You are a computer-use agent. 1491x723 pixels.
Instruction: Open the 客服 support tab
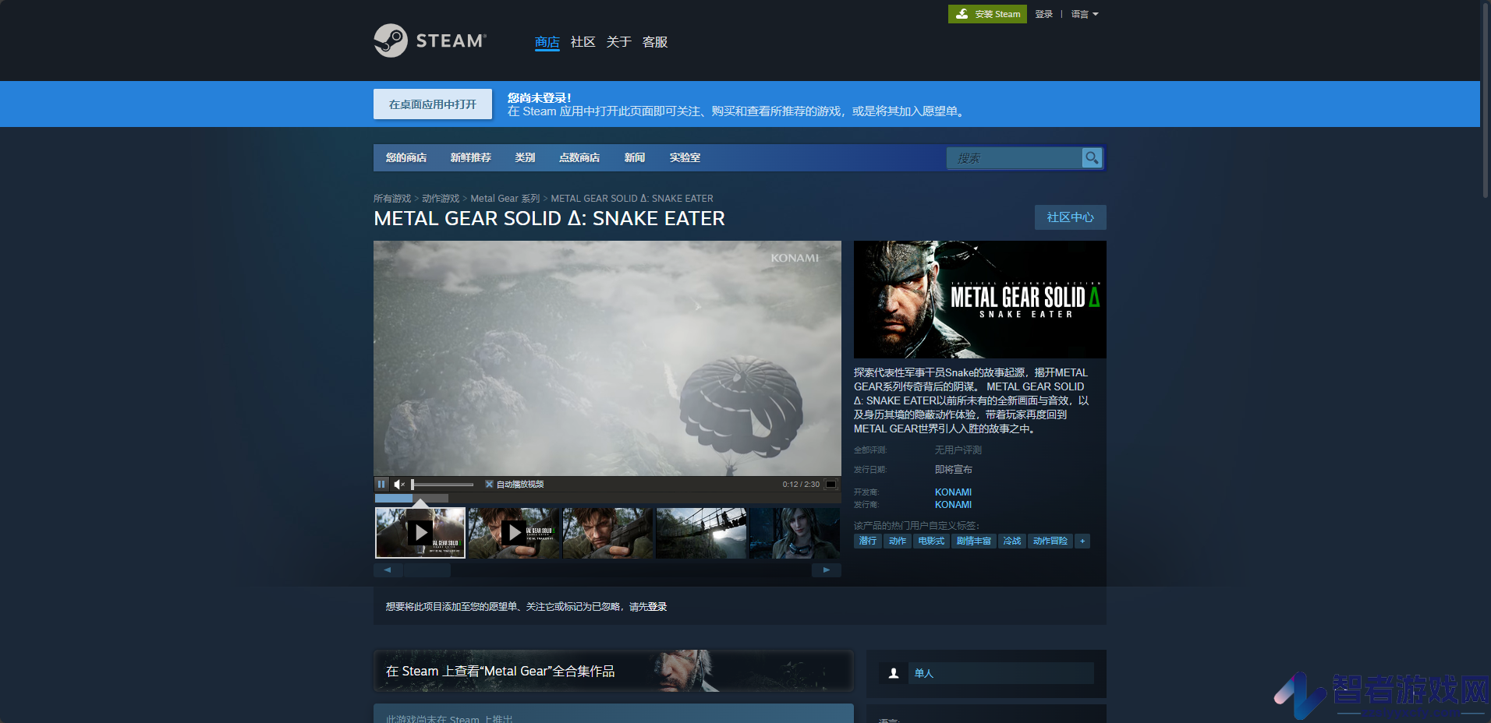coord(655,42)
